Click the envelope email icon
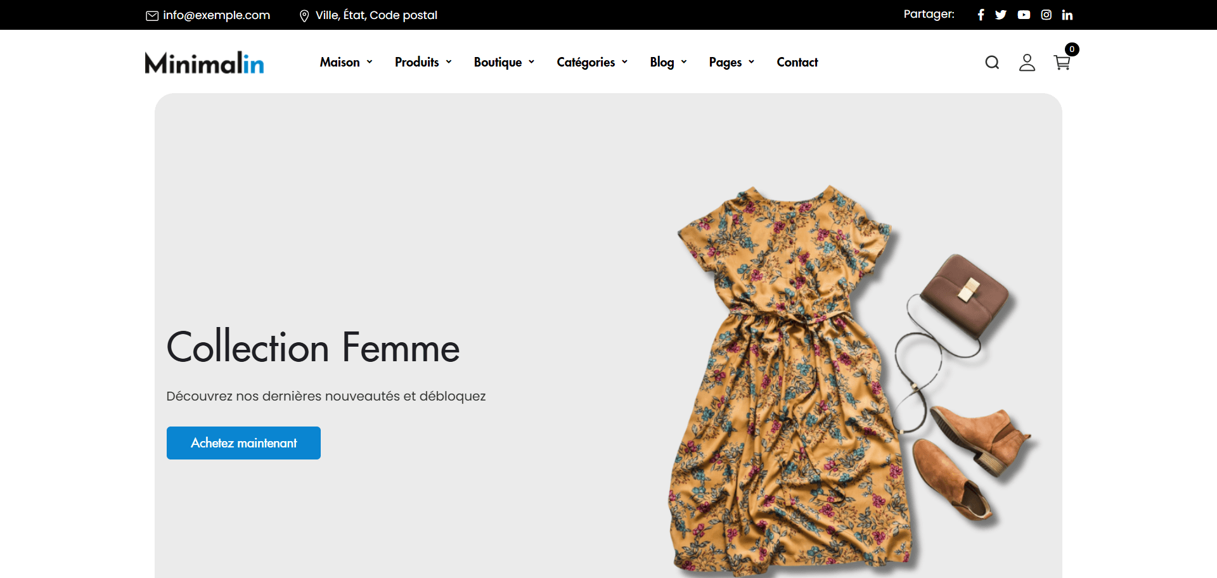The width and height of the screenshot is (1217, 578). click(x=152, y=15)
